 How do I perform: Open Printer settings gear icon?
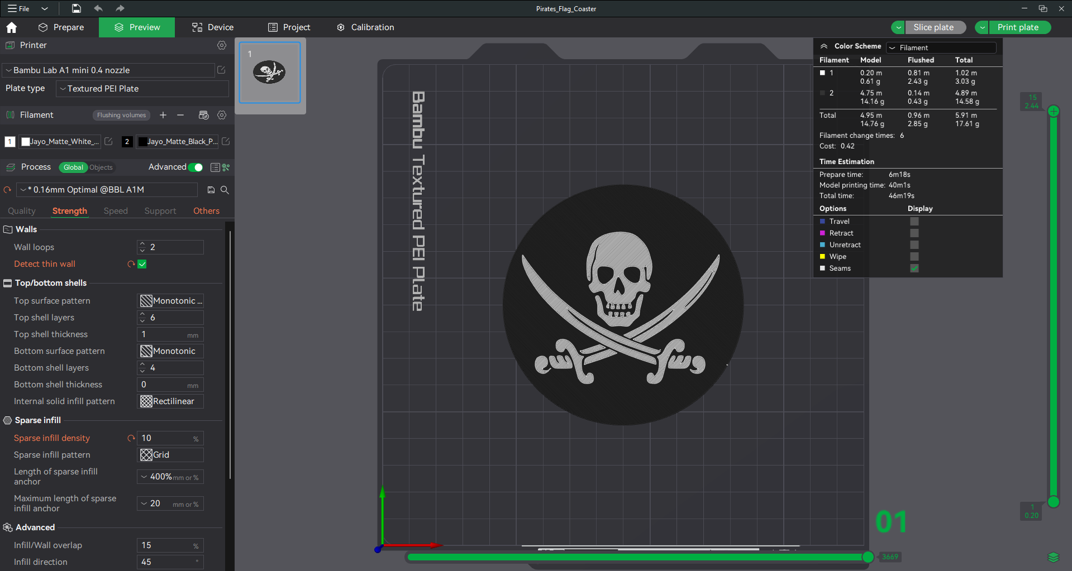(222, 45)
